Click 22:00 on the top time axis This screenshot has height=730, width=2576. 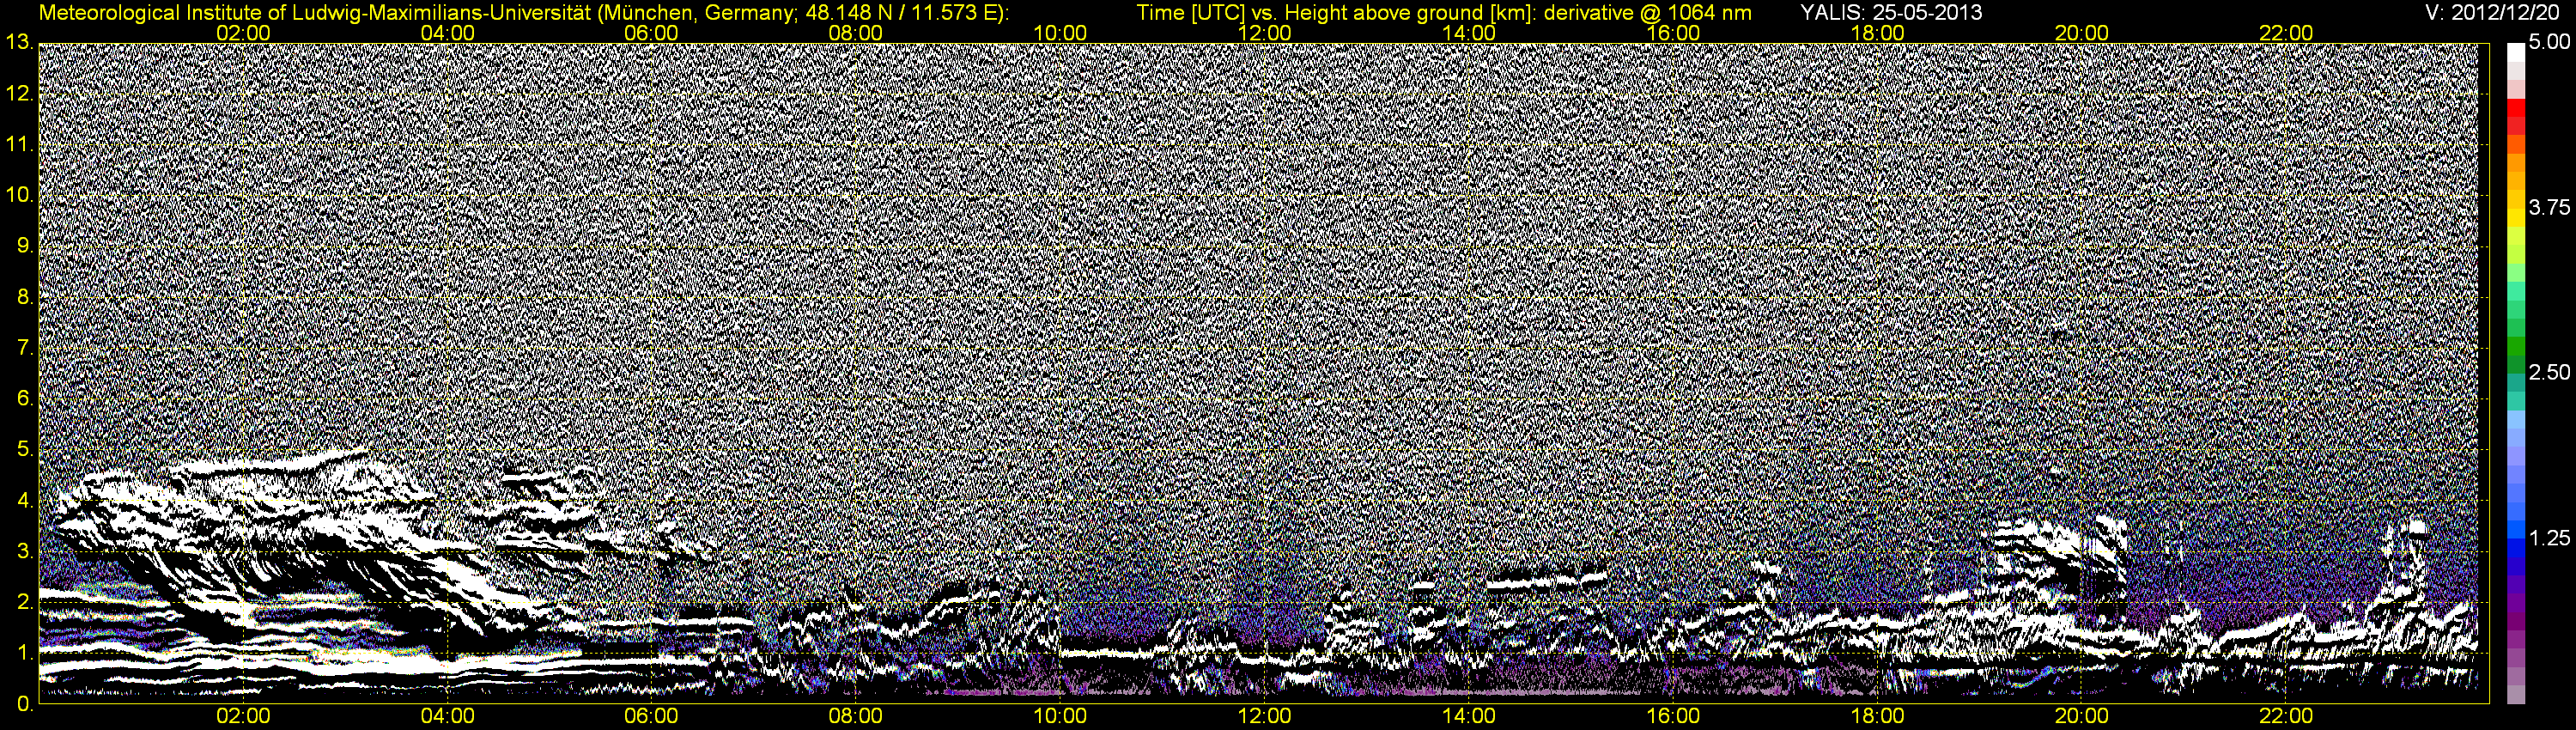[2286, 33]
